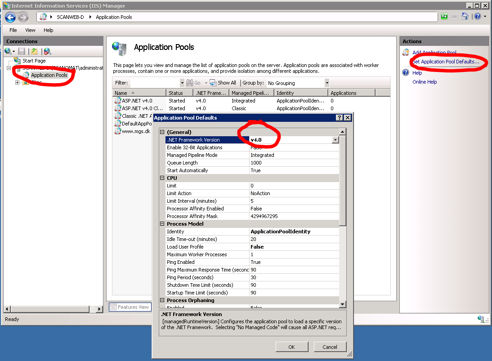Click the Delete Connection icon in Connections toolbar
The image size is (492, 361).
point(47,51)
